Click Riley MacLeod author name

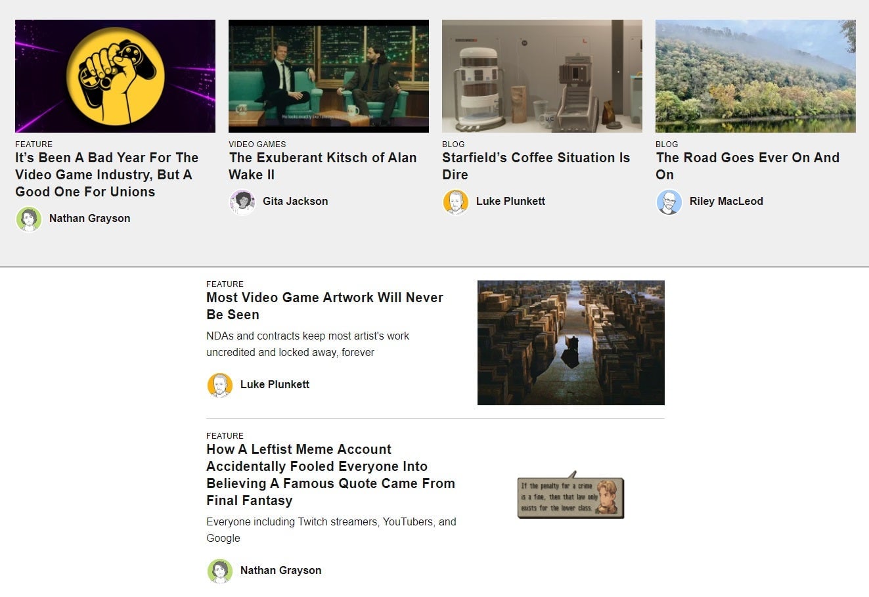pos(726,202)
